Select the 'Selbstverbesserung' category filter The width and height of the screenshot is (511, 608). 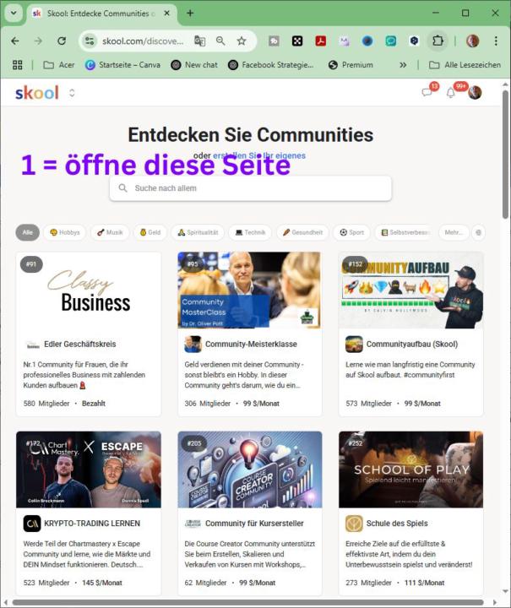tap(405, 232)
